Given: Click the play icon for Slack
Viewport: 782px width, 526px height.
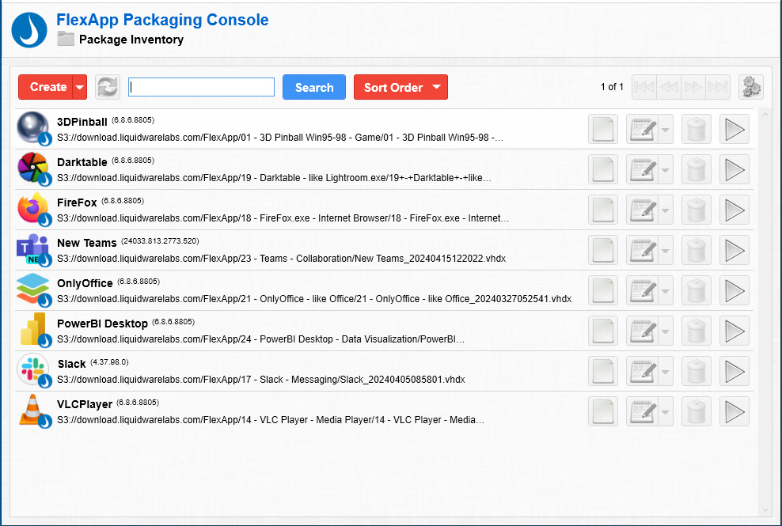Looking at the screenshot, I should pyautogui.click(x=735, y=371).
